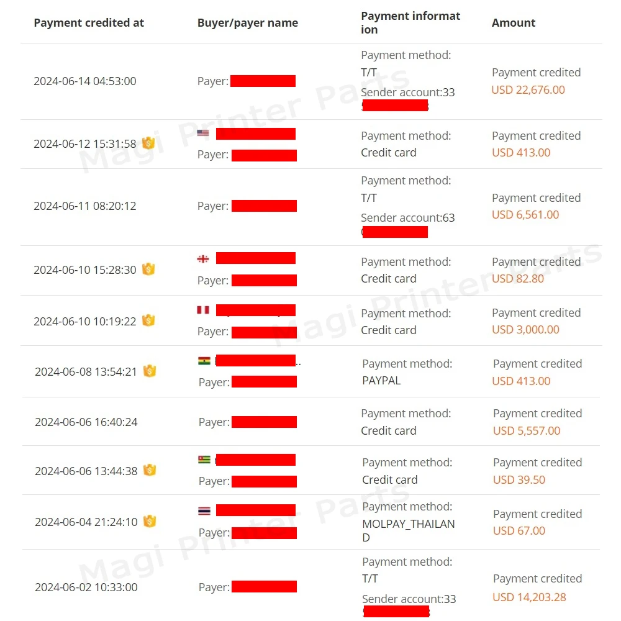
Task: Click the gold badge next to 2024-06-10 10:19:22
Action: 148,320
